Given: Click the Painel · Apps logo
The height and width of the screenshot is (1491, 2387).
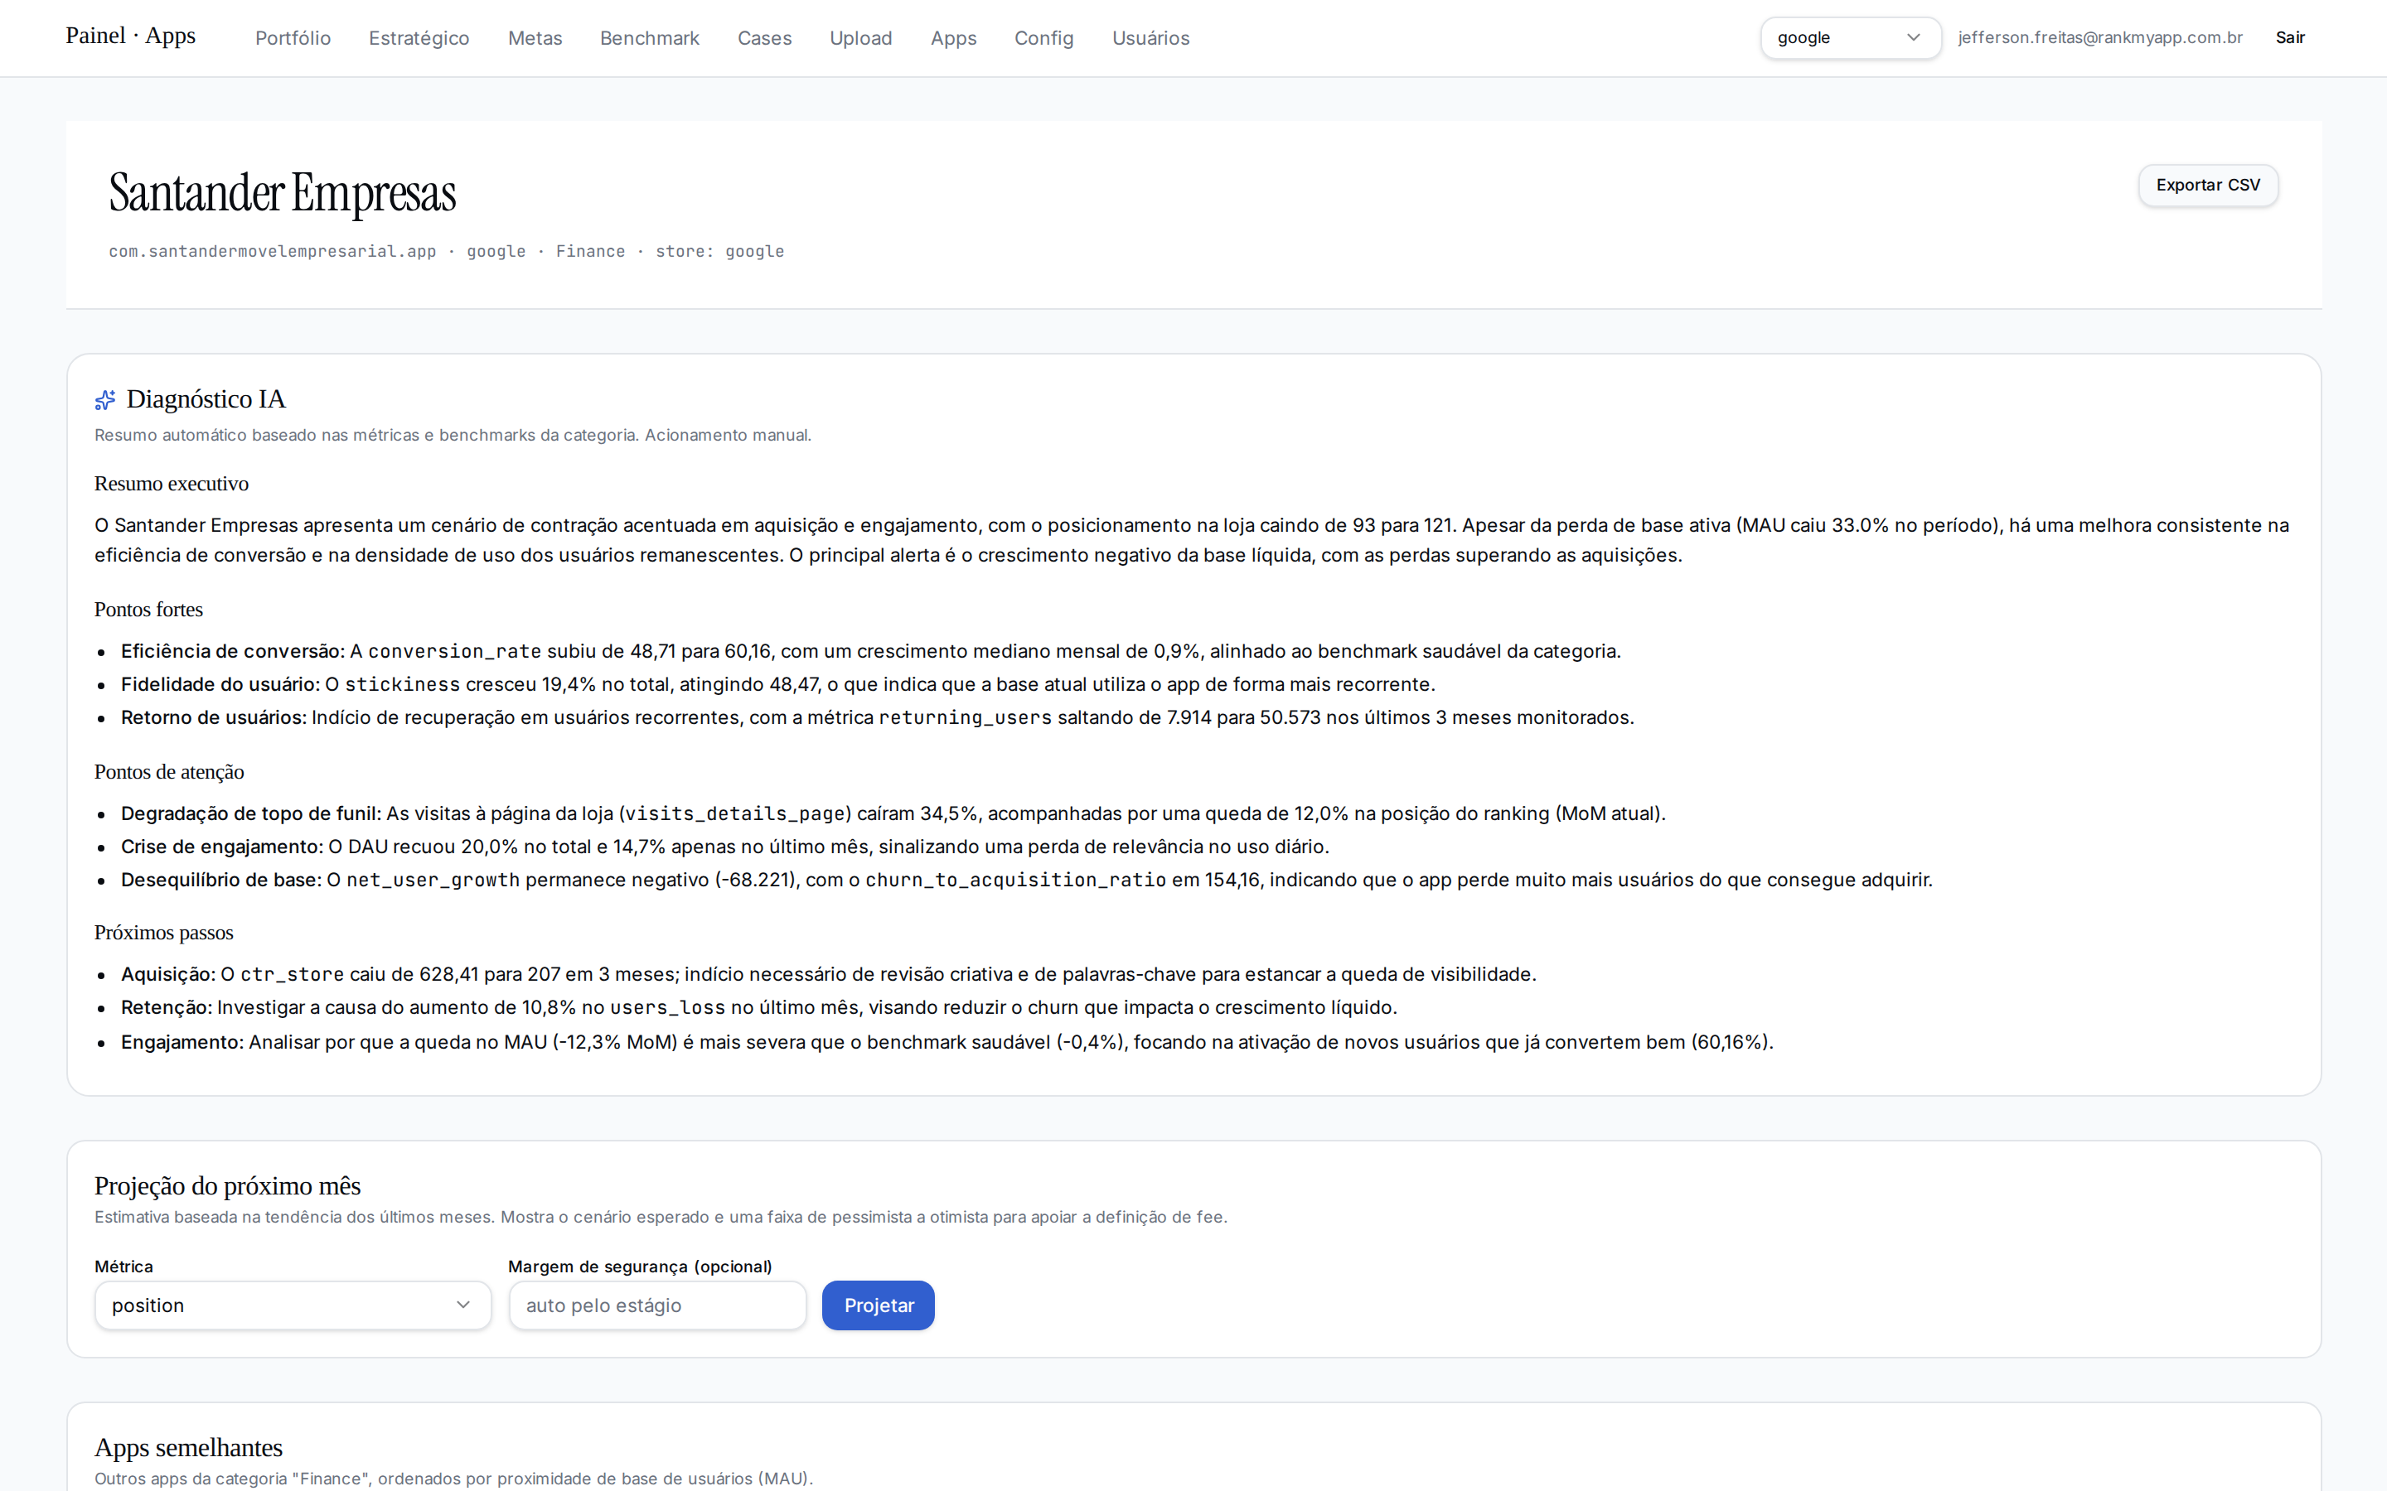Looking at the screenshot, I should point(130,36).
